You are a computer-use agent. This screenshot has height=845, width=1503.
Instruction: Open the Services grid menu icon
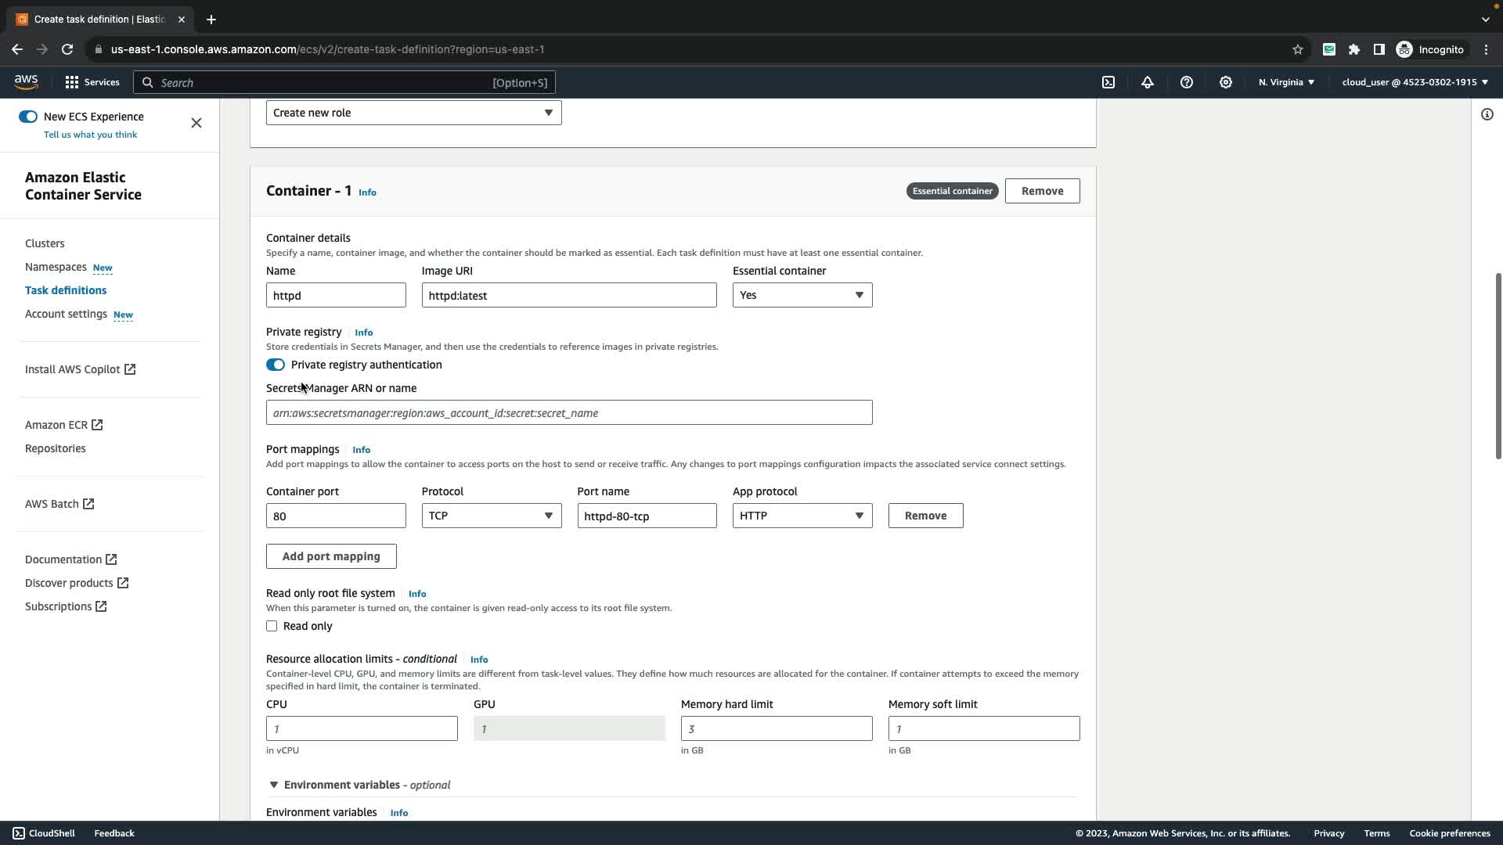coord(72,82)
